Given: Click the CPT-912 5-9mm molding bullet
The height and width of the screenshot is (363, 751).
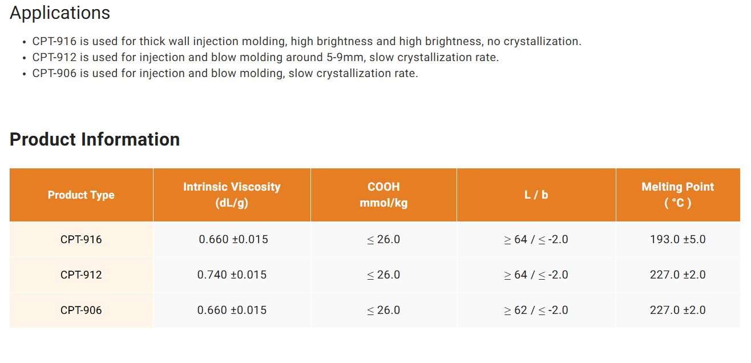Looking at the screenshot, I should [265, 57].
